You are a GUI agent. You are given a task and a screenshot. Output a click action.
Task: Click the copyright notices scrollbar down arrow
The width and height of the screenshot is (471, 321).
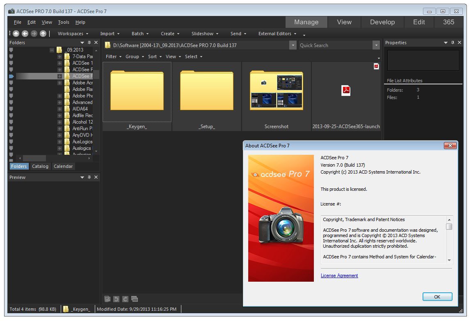coord(449,260)
